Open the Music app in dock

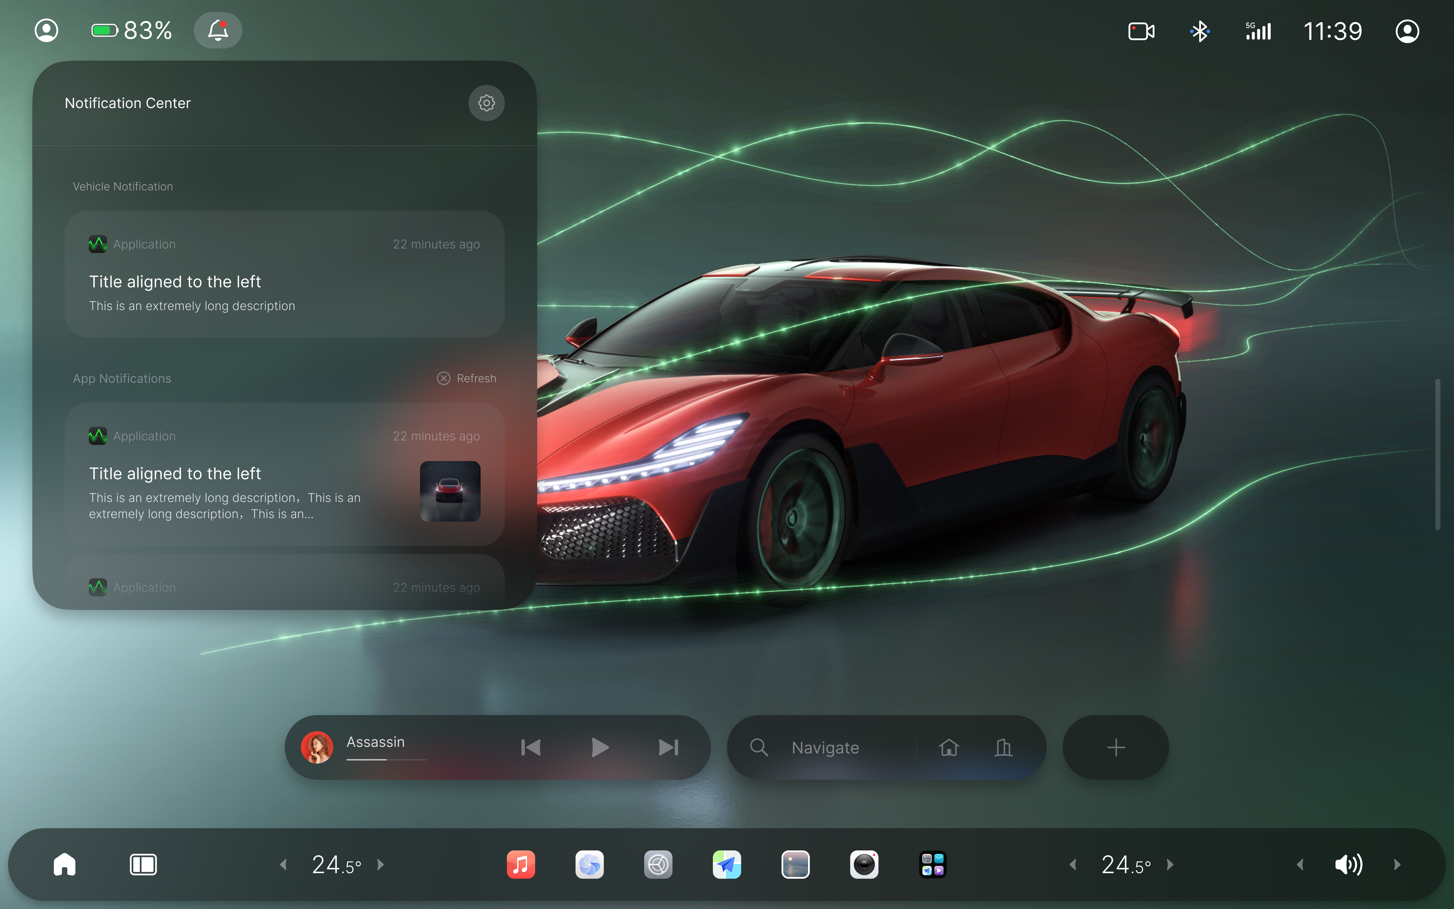(521, 865)
